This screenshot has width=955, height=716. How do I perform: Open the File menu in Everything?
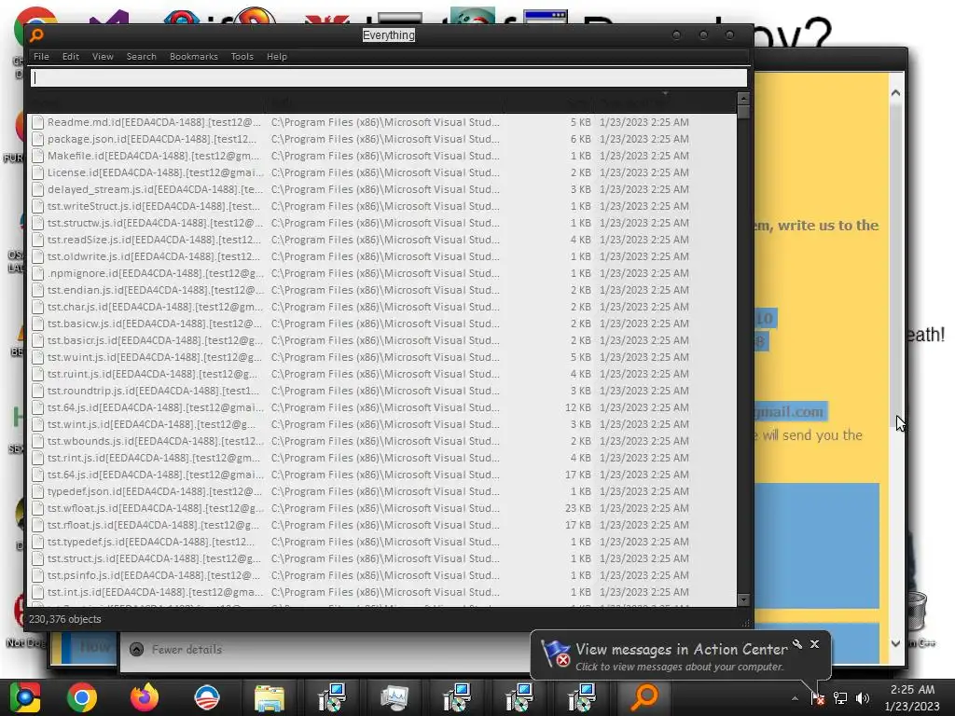[x=41, y=57]
